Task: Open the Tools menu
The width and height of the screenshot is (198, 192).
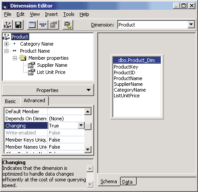Action: (x=69, y=14)
